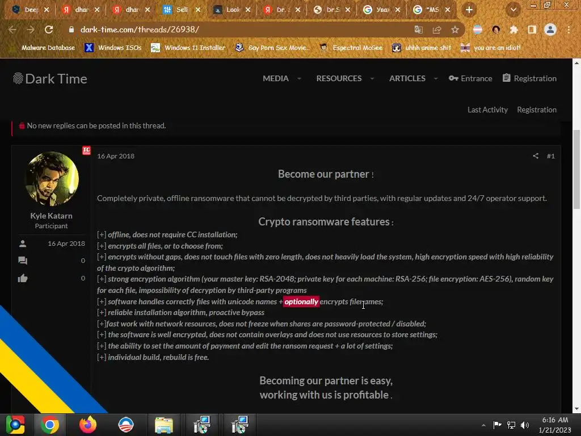Click the Entrance login link
The height and width of the screenshot is (436, 581).
point(470,78)
